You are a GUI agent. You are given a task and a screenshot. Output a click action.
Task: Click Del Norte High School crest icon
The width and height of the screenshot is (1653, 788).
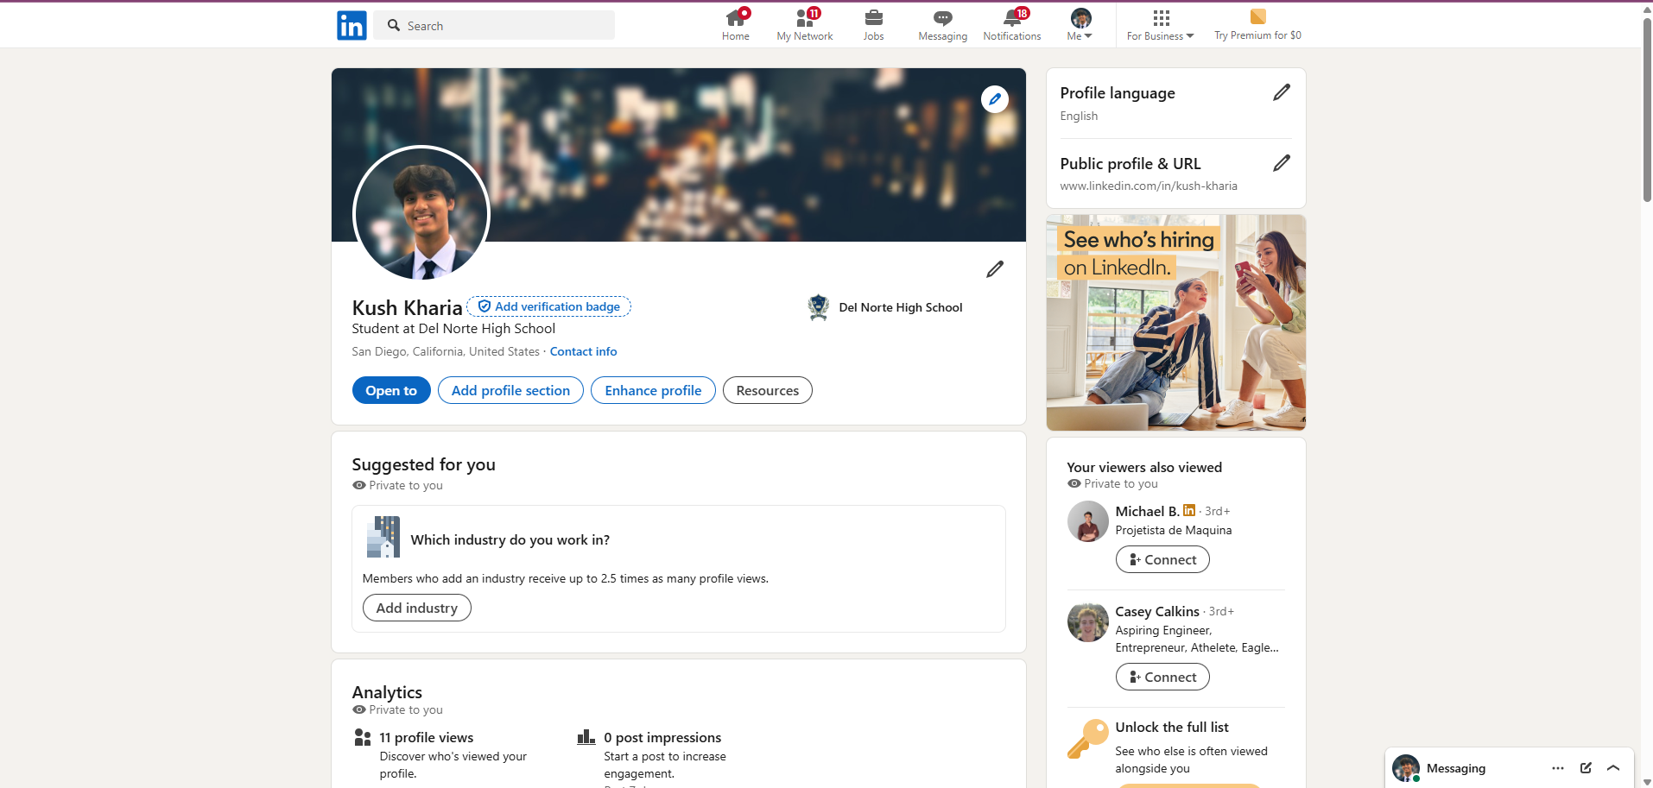[818, 307]
